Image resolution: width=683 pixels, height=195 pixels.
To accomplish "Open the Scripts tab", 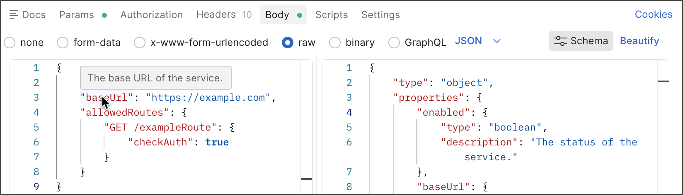I will coord(331,15).
